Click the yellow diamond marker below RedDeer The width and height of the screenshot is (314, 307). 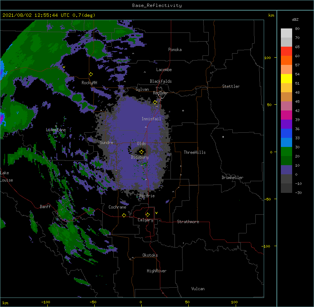[155, 102]
